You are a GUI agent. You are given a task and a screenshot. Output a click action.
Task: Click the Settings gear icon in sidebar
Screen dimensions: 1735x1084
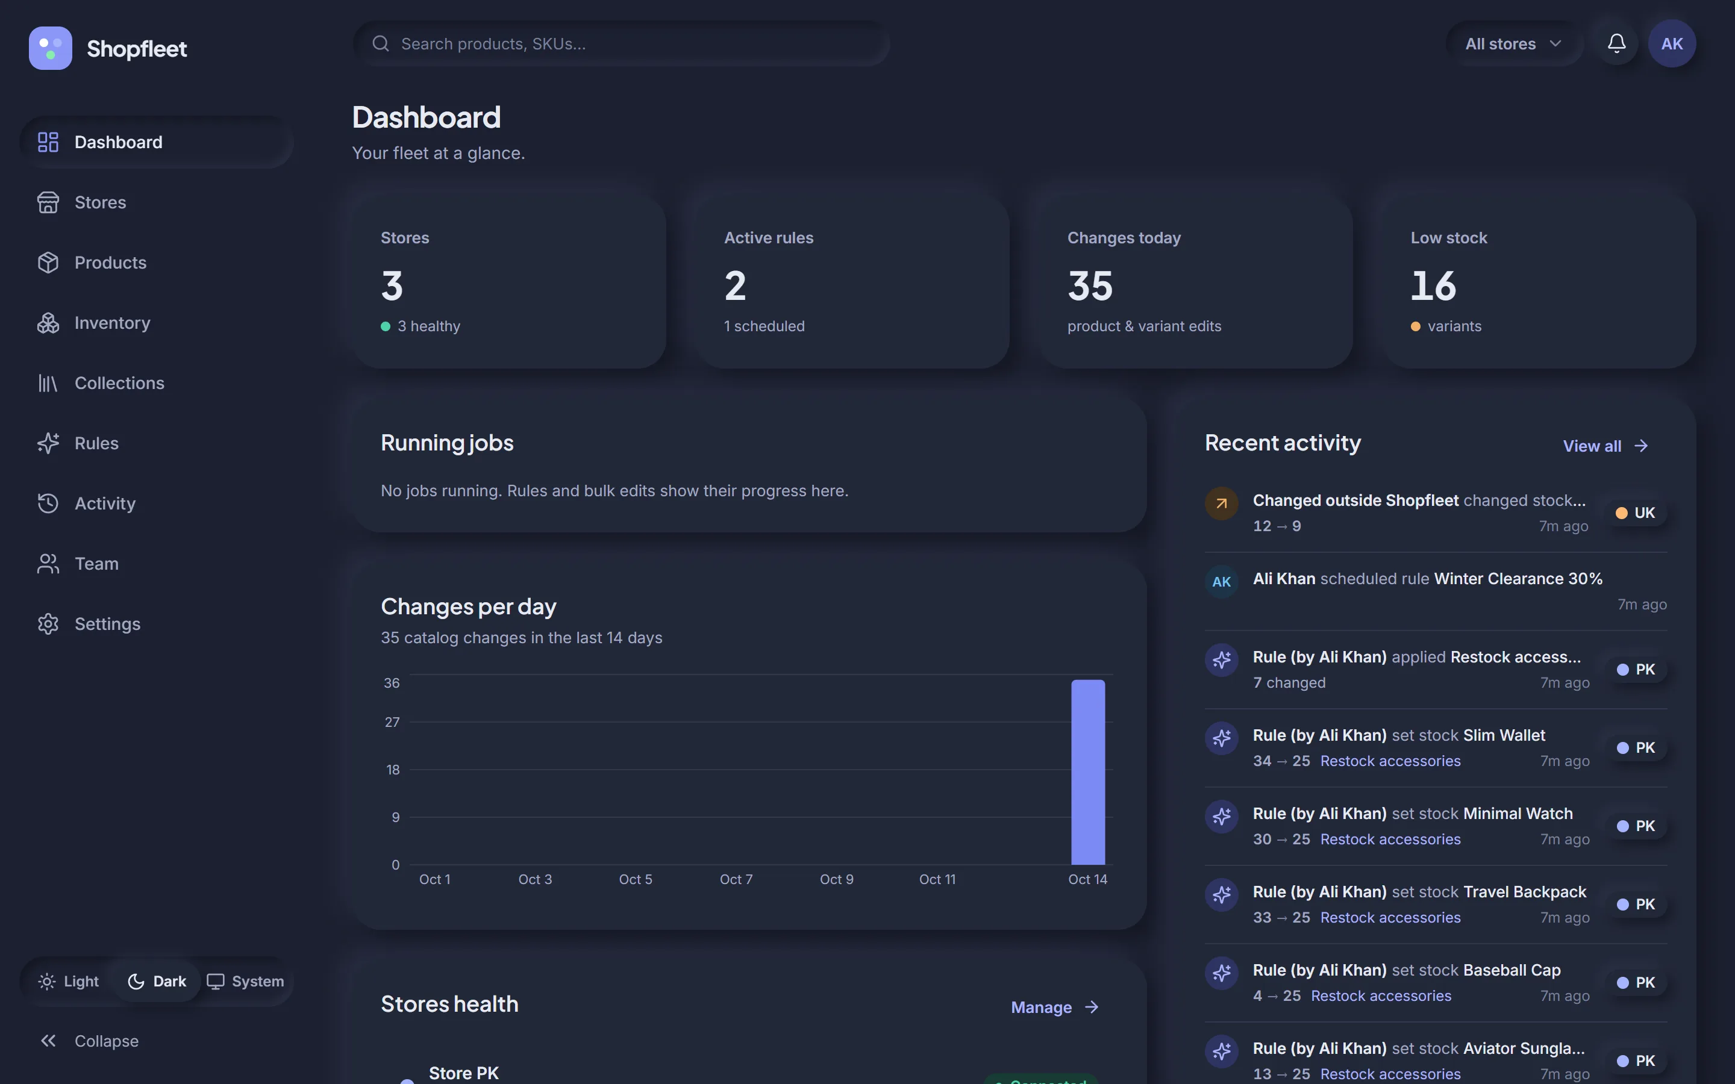coord(48,624)
